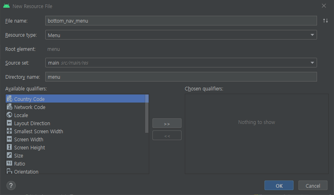Select Size qualifier in the list
Image resolution: width=334 pixels, height=195 pixels.
tap(75, 155)
